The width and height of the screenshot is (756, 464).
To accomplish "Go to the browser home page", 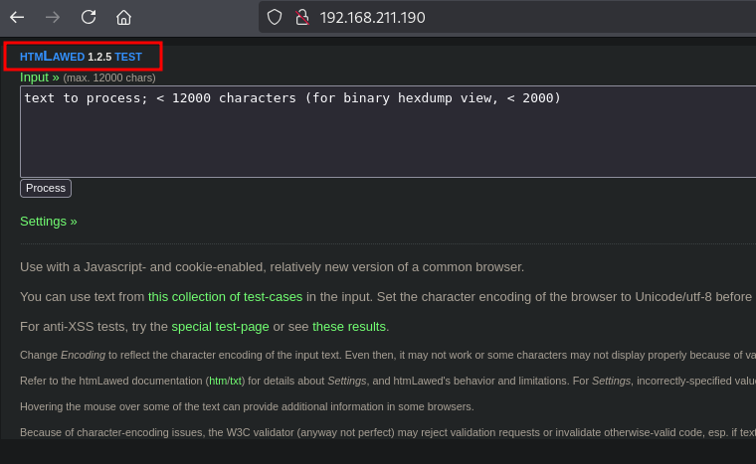I will tap(123, 17).
